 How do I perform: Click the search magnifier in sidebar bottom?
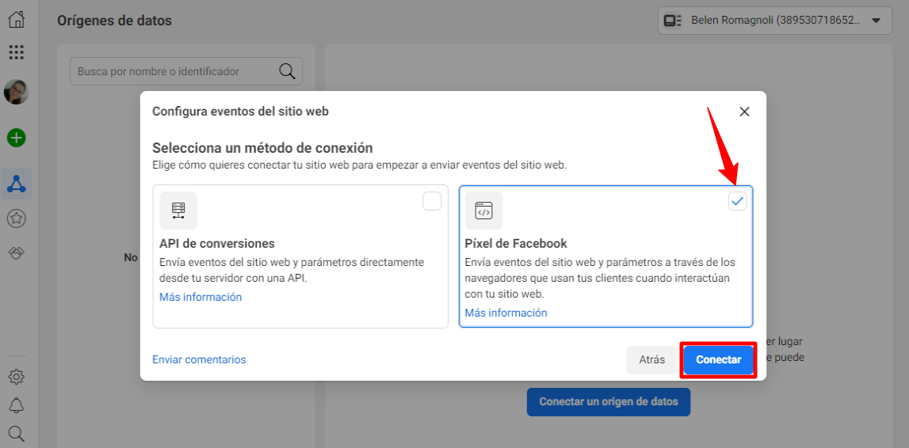tap(16, 433)
